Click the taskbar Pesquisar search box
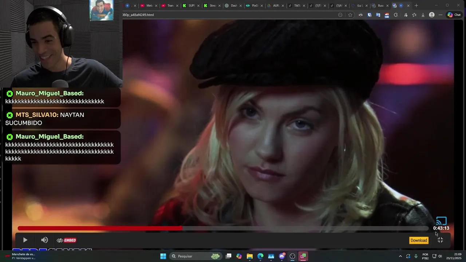Screen dimensions: 466x262 pos(196,256)
